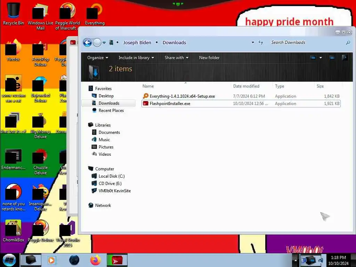Open Downloads in the navigation pane
356x267 pixels.
109,103
